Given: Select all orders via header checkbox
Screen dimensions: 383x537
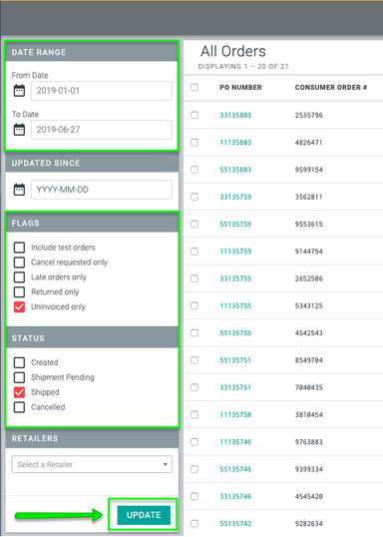Looking at the screenshot, I should pos(194,87).
